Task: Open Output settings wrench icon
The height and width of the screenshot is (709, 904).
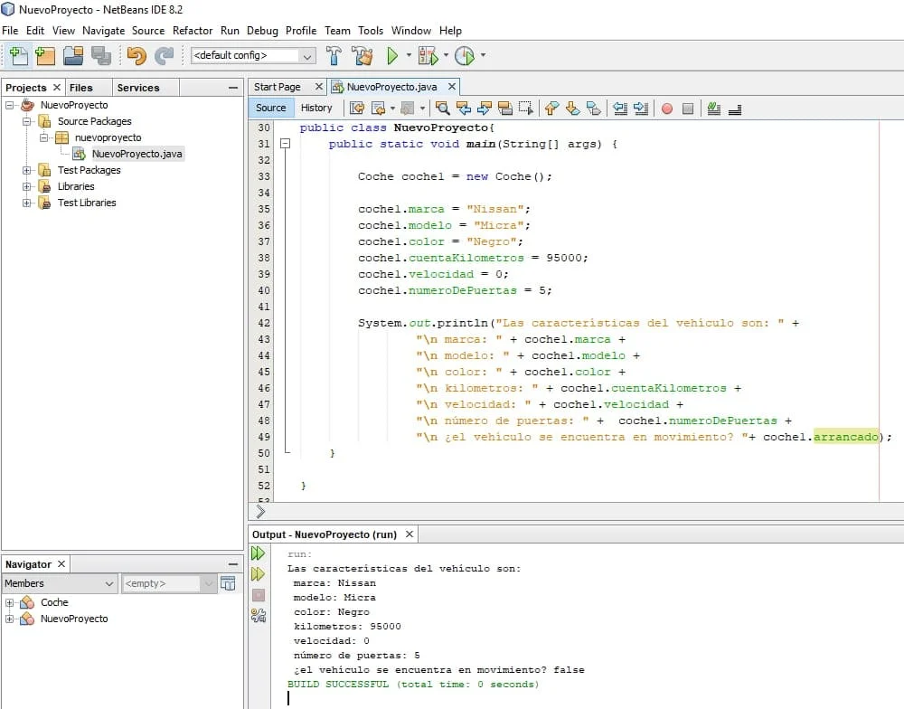Action: (259, 616)
